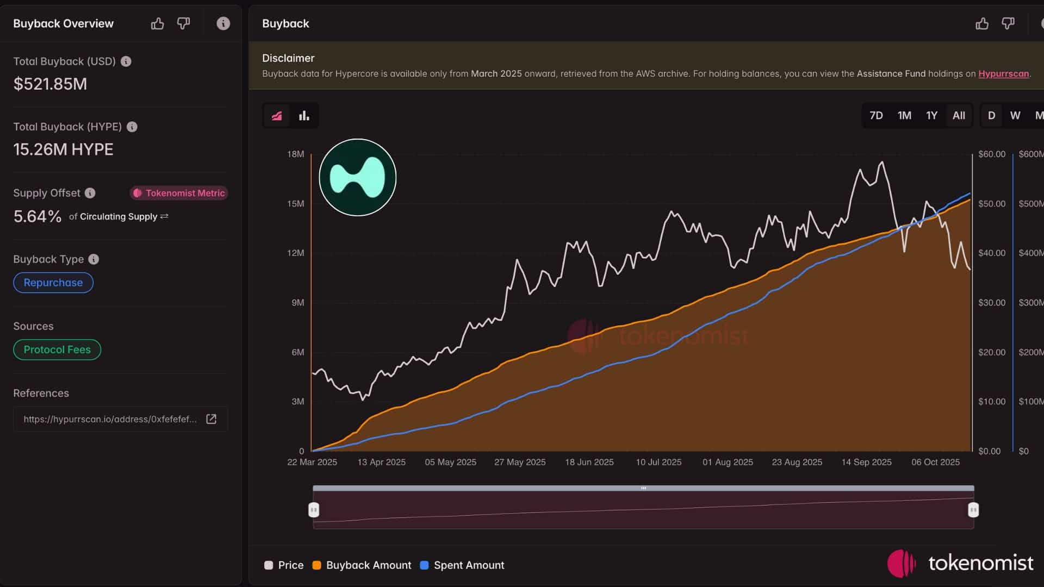Select the 1M time range
Viewport: 1044px width, 587px height.
[x=904, y=116]
